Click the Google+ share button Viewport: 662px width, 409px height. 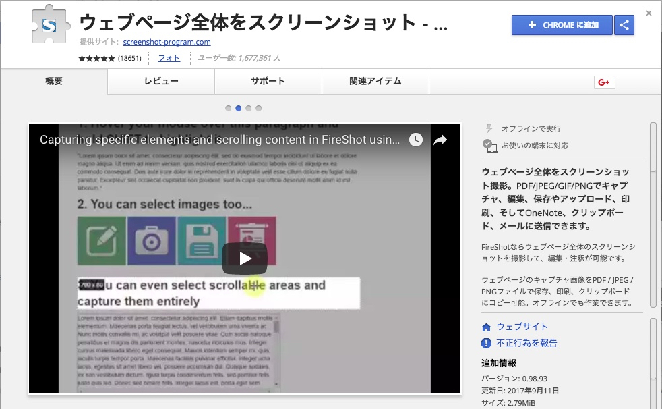click(x=604, y=82)
